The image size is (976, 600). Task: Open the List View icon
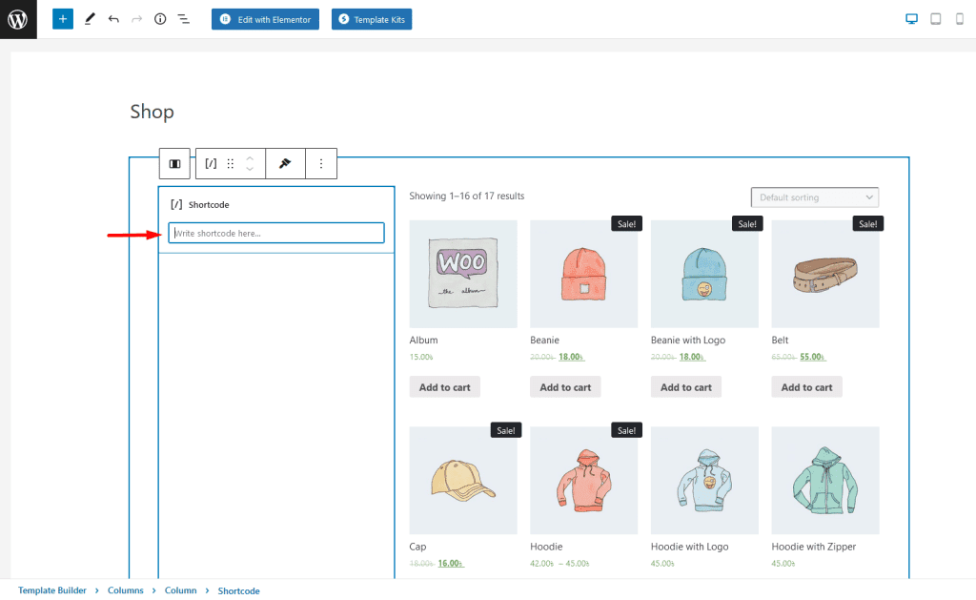[184, 19]
